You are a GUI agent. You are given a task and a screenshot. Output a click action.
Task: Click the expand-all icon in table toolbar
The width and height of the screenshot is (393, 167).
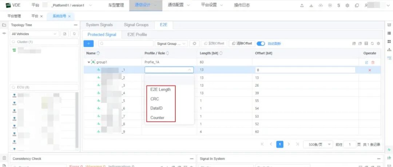(354, 44)
